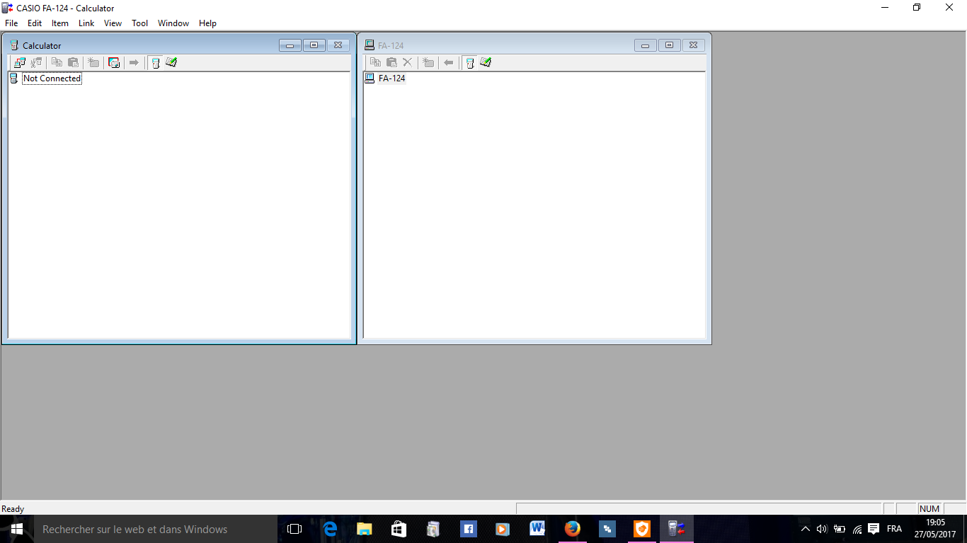Select the Not Connected tree item
The width and height of the screenshot is (967, 543).
pyautogui.click(x=52, y=78)
